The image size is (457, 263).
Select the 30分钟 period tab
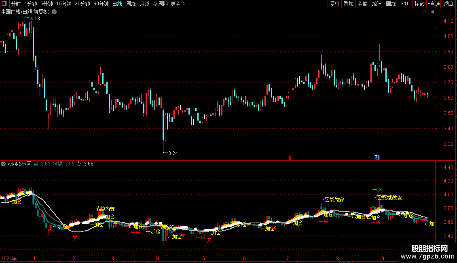[83, 4]
